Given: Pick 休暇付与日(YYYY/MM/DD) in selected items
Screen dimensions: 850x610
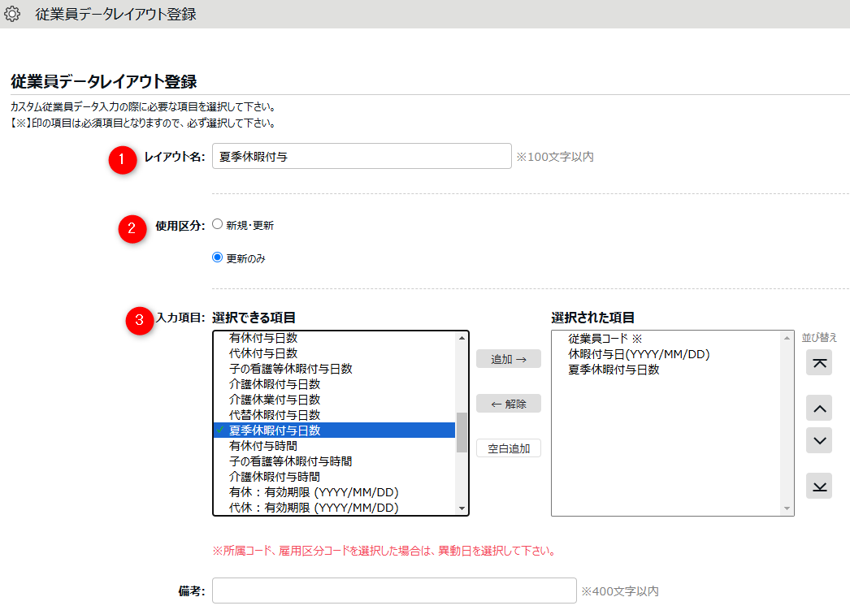Looking at the screenshot, I should click(633, 354).
